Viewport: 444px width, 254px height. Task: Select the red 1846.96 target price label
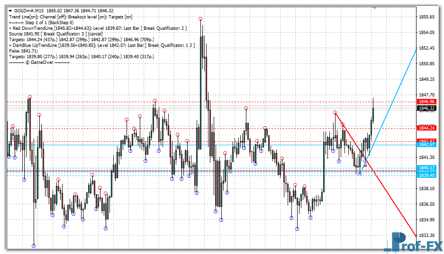pos(426,102)
